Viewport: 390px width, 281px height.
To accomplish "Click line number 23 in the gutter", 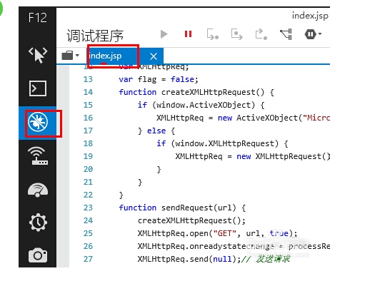I will coord(88,208).
